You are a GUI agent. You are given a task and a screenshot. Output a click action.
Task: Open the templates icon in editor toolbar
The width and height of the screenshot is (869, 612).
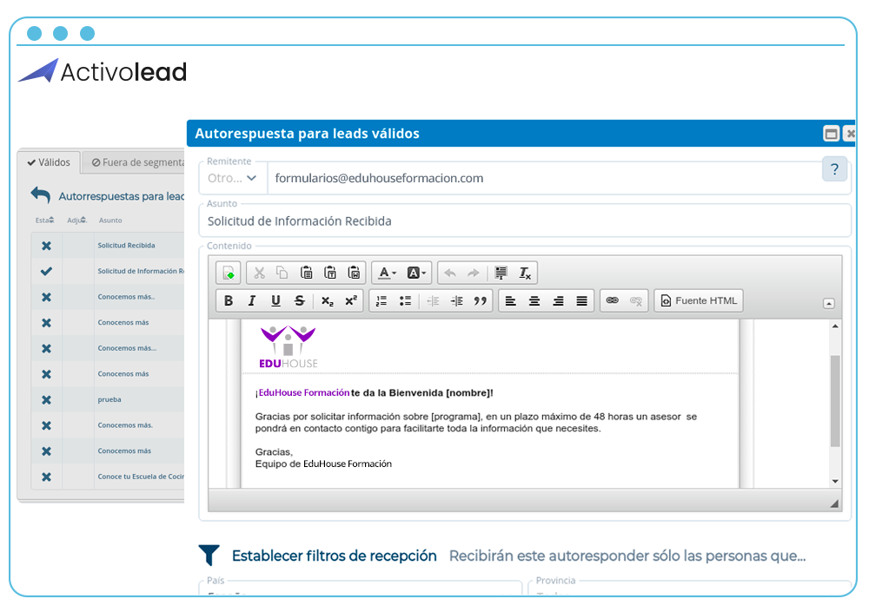pos(229,273)
